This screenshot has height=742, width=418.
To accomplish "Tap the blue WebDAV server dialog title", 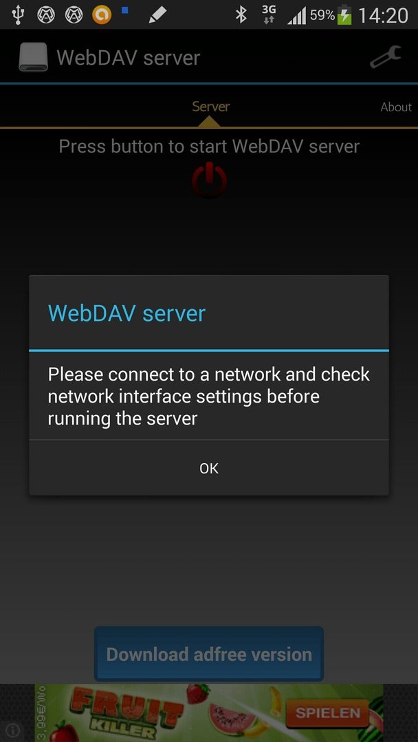I will (x=127, y=313).
